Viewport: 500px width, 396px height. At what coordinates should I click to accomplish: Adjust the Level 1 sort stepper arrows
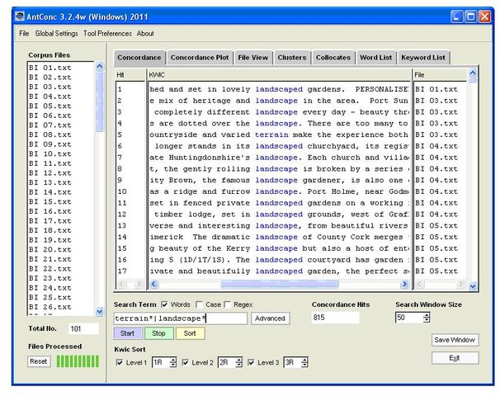(x=172, y=362)
